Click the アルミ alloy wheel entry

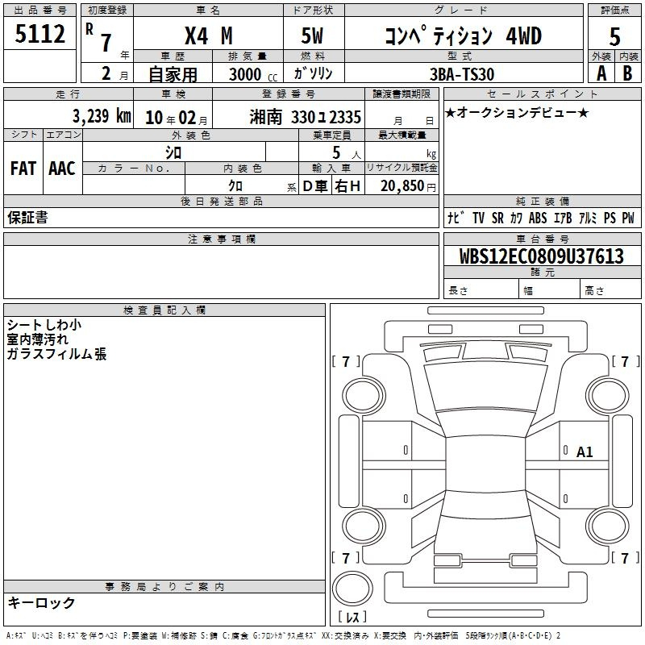tap(588, 218)
